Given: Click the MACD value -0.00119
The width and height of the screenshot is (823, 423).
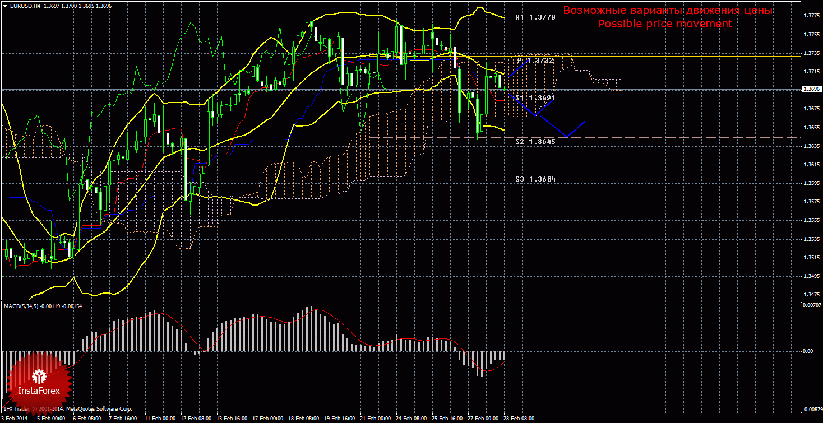Looking at the screenshot, I should click(52, 306).
